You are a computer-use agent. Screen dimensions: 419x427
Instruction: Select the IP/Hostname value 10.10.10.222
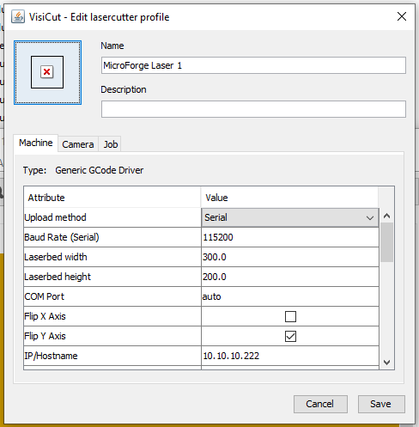point(290,356)
